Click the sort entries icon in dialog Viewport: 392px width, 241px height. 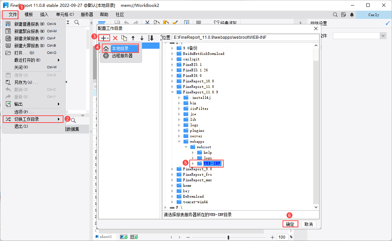tap(151, 38)
